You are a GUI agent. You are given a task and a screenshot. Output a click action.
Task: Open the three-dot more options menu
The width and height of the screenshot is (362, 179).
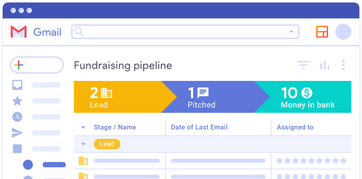[x=343, y=65]
